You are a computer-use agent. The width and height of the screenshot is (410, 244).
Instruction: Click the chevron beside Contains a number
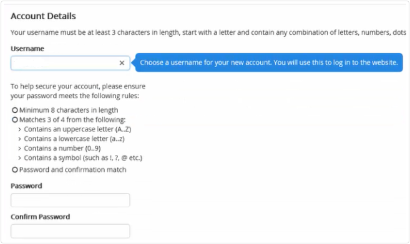pos(19,149)
